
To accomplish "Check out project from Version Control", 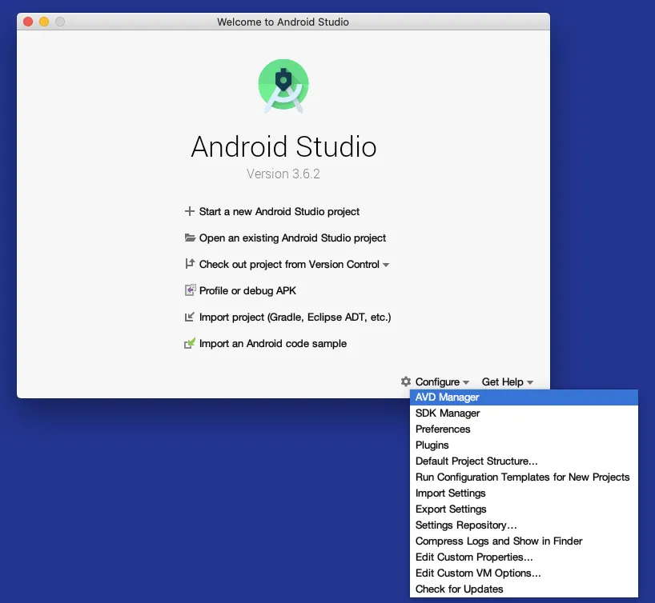I will [289, 264].
